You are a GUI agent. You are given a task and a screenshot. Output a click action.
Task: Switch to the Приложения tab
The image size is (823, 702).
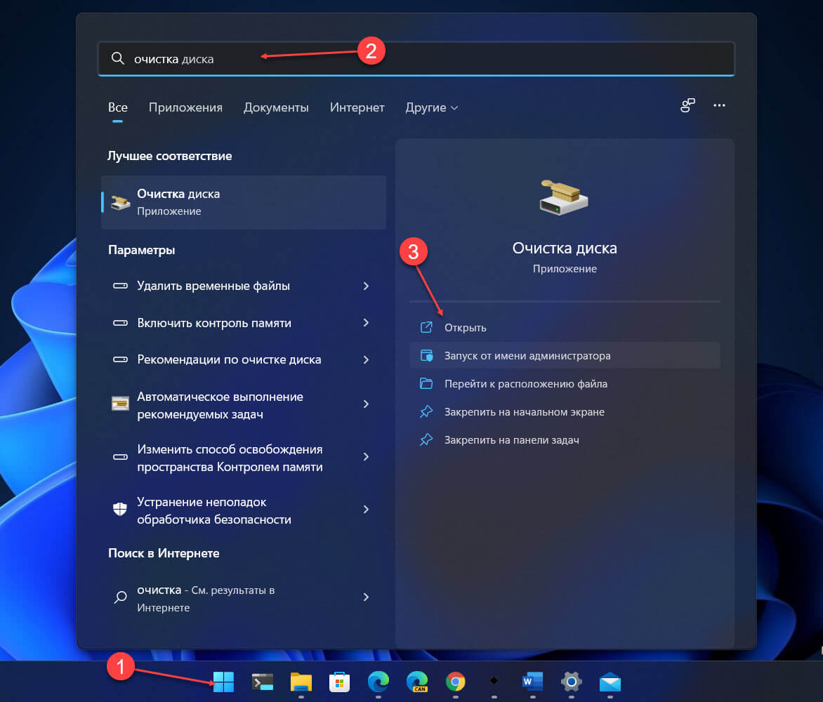coord(185,107)
